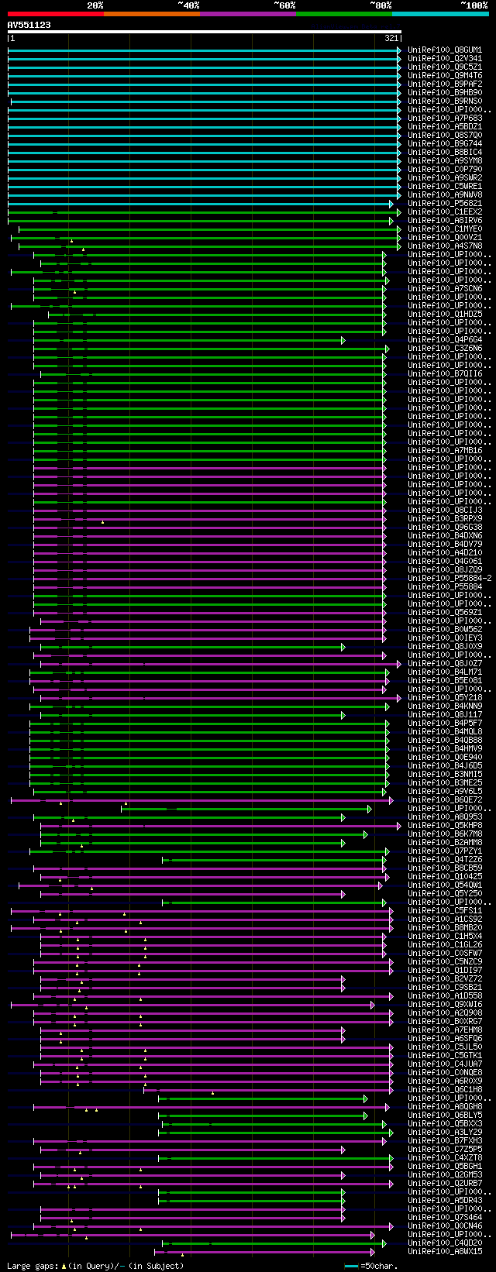The width and height of the screenshot is (496, 1272).
Task: Select UniRef100_A9SWR2 hit label
Action: [x=445, y=178]
